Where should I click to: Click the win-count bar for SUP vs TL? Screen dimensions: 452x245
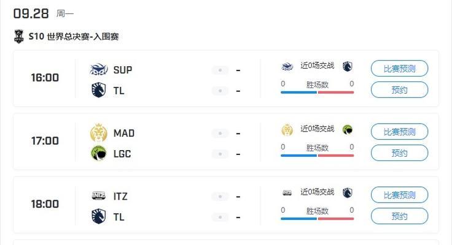coord(317,92)
